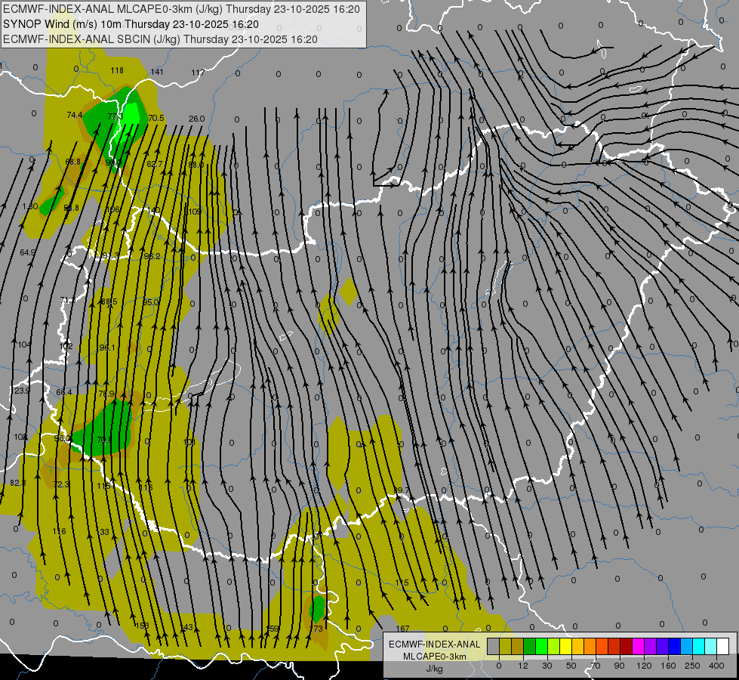Click the map value 26.0
The width and height of the screenshot is (739, 680).
(196, 119)
